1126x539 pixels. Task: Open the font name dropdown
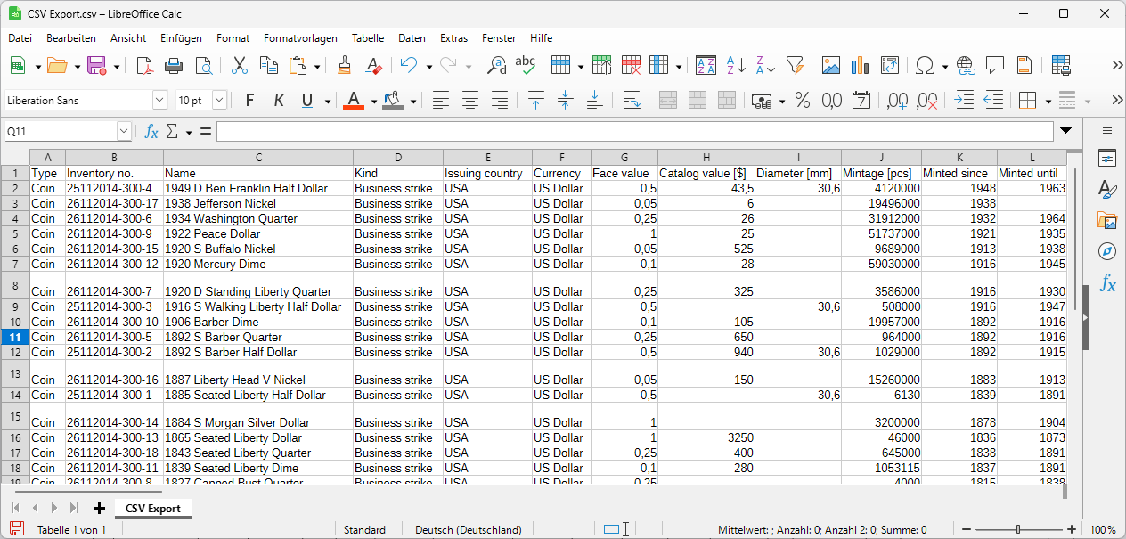[159, 101]
